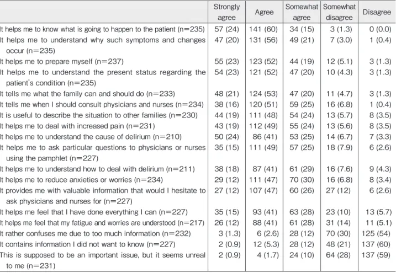Select the value 141 (60) in the Agree column

tap(263, 29)
